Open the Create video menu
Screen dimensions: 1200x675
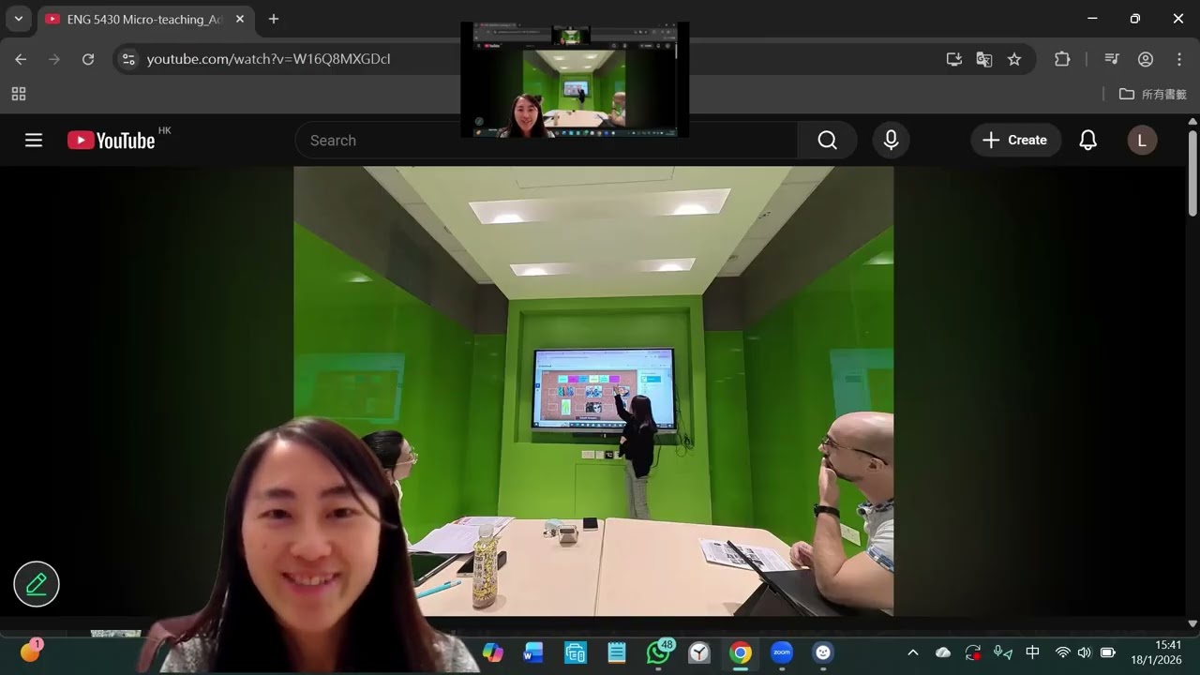tap(1015, 141)
